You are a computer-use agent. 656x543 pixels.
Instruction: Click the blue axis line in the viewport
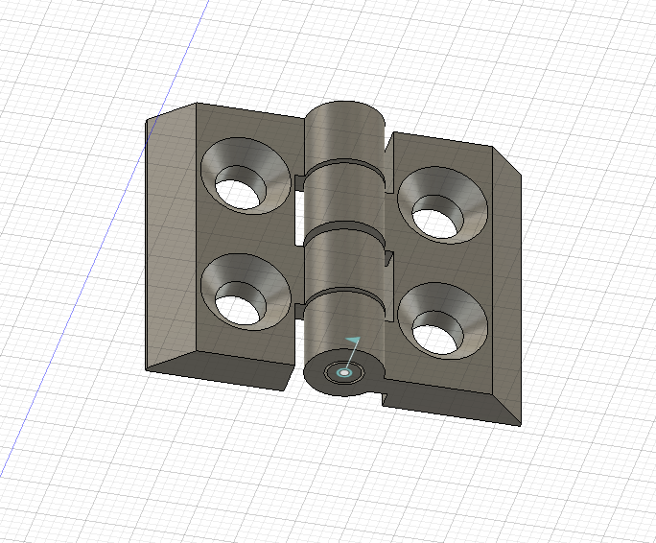point(105,237)
